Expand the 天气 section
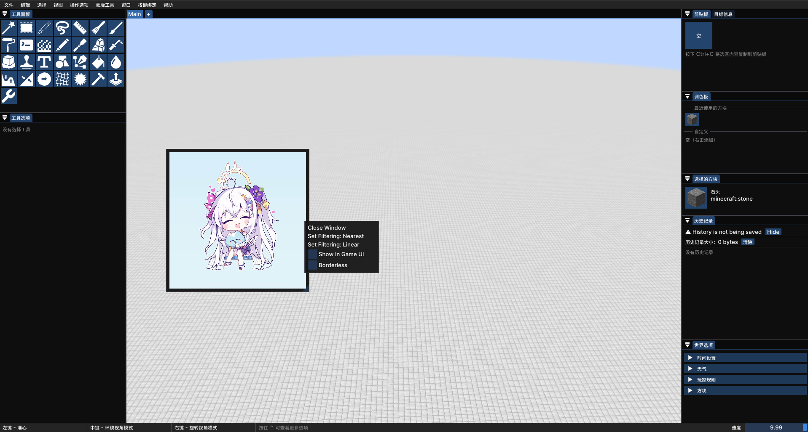This screenshot has width=808, height=432. (x=745, y=368)
